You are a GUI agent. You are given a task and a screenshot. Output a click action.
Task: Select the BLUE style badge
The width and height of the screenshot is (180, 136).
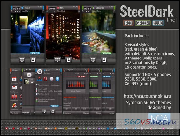158,23
